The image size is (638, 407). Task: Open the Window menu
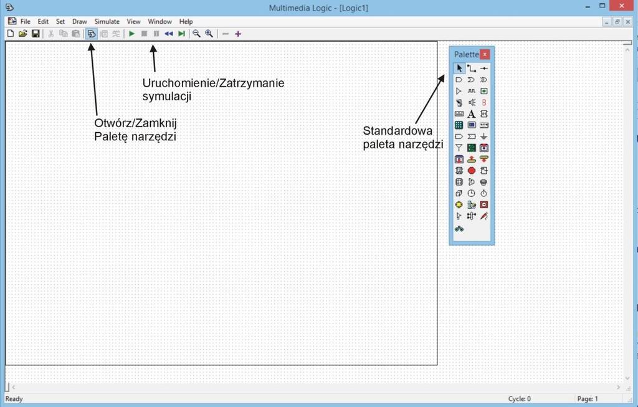(159, 22)
